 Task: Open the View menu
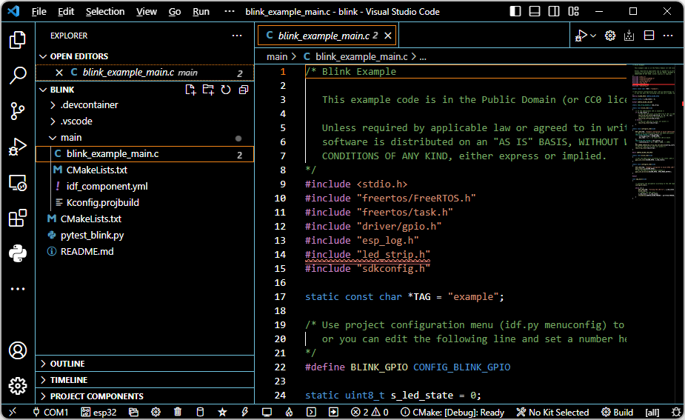[147, 12]
